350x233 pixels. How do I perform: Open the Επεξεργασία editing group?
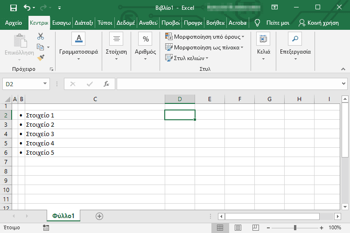coord(295,47)
